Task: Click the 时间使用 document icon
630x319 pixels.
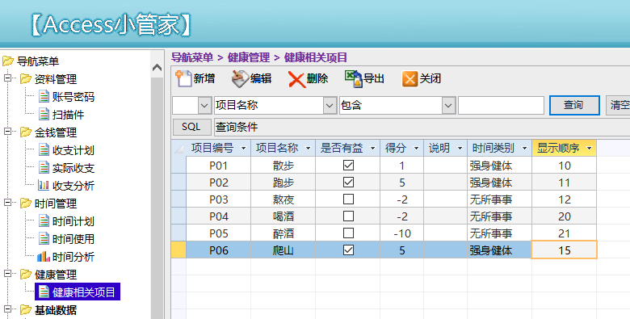Action: [44, 239]
